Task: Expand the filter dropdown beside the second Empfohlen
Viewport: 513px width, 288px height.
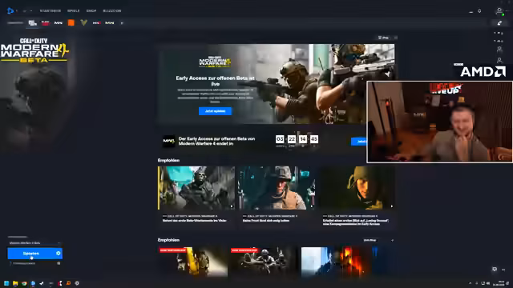Action: click(x=378, y=240)
